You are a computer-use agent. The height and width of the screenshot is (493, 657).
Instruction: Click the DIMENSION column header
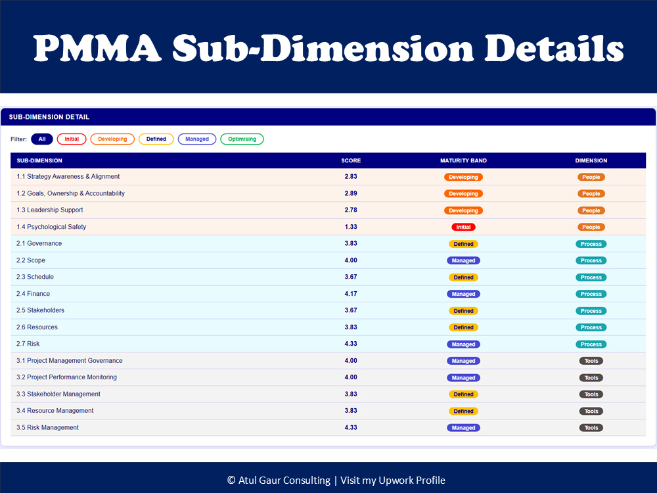click(591, 160)
